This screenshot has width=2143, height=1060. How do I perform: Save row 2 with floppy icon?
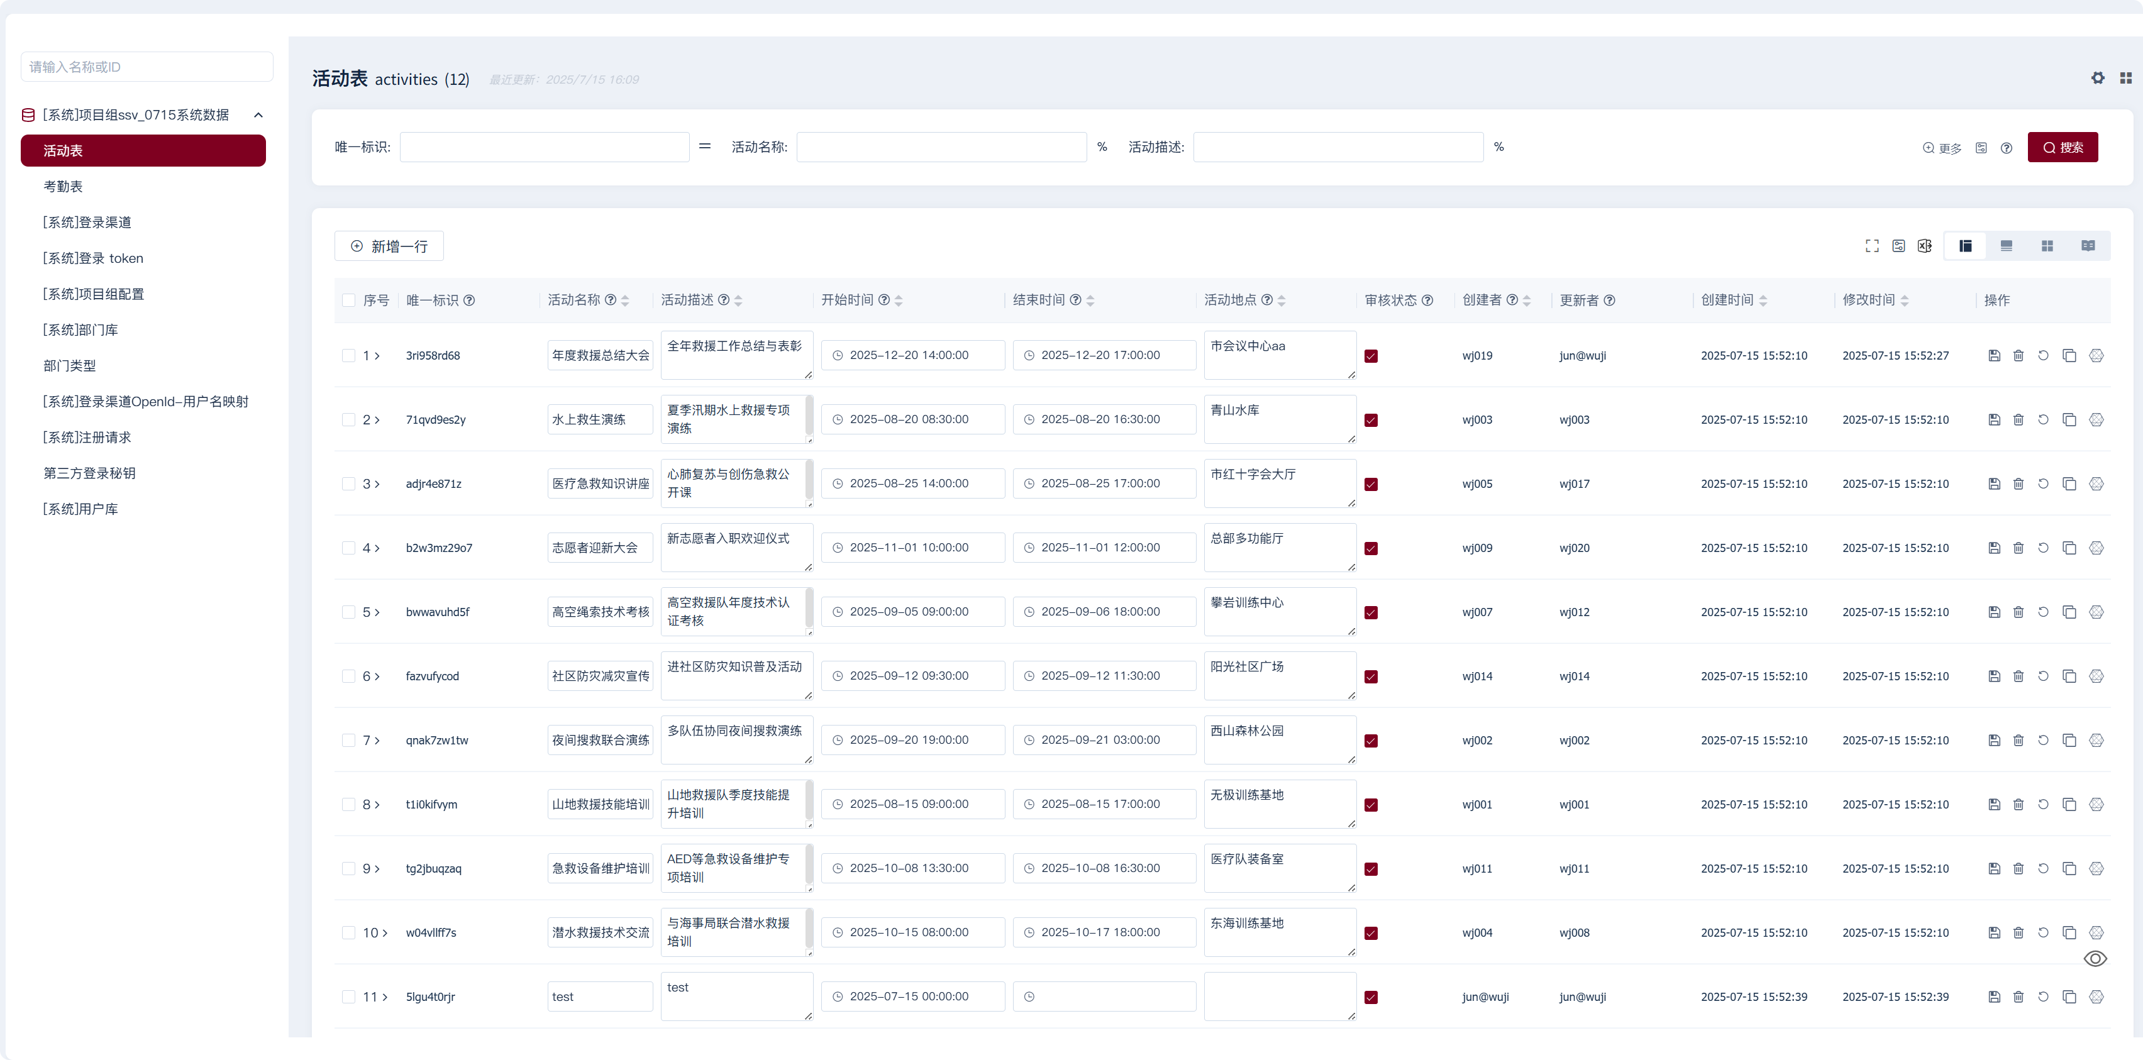point(1994,420)
